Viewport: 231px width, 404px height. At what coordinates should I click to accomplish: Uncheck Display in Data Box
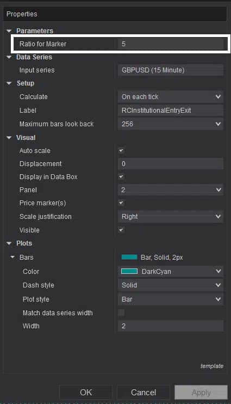pyautogui.click(x=121, y=177)
